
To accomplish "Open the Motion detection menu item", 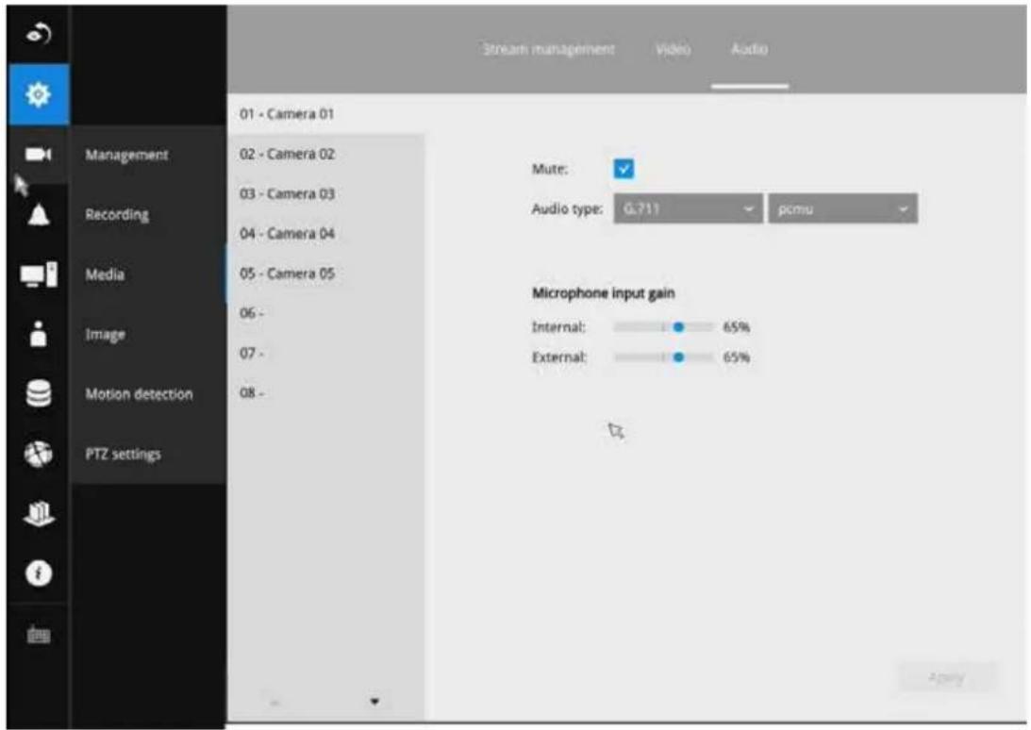I will point(139,394).
